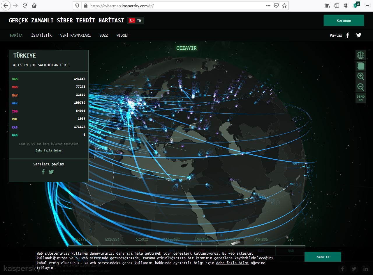Select the KAS row showing 171127
Screen dimensions: 373x275
tap(49, 127)
